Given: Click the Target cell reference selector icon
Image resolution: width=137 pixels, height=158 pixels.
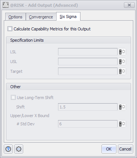Looking at the screenshot, I should pyautogui.click(x=122, y=71).
